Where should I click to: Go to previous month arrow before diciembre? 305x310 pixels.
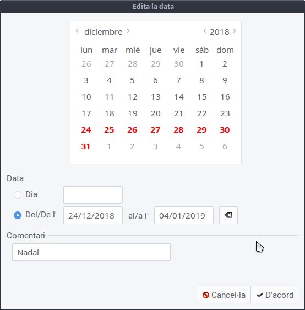[77, 31]
